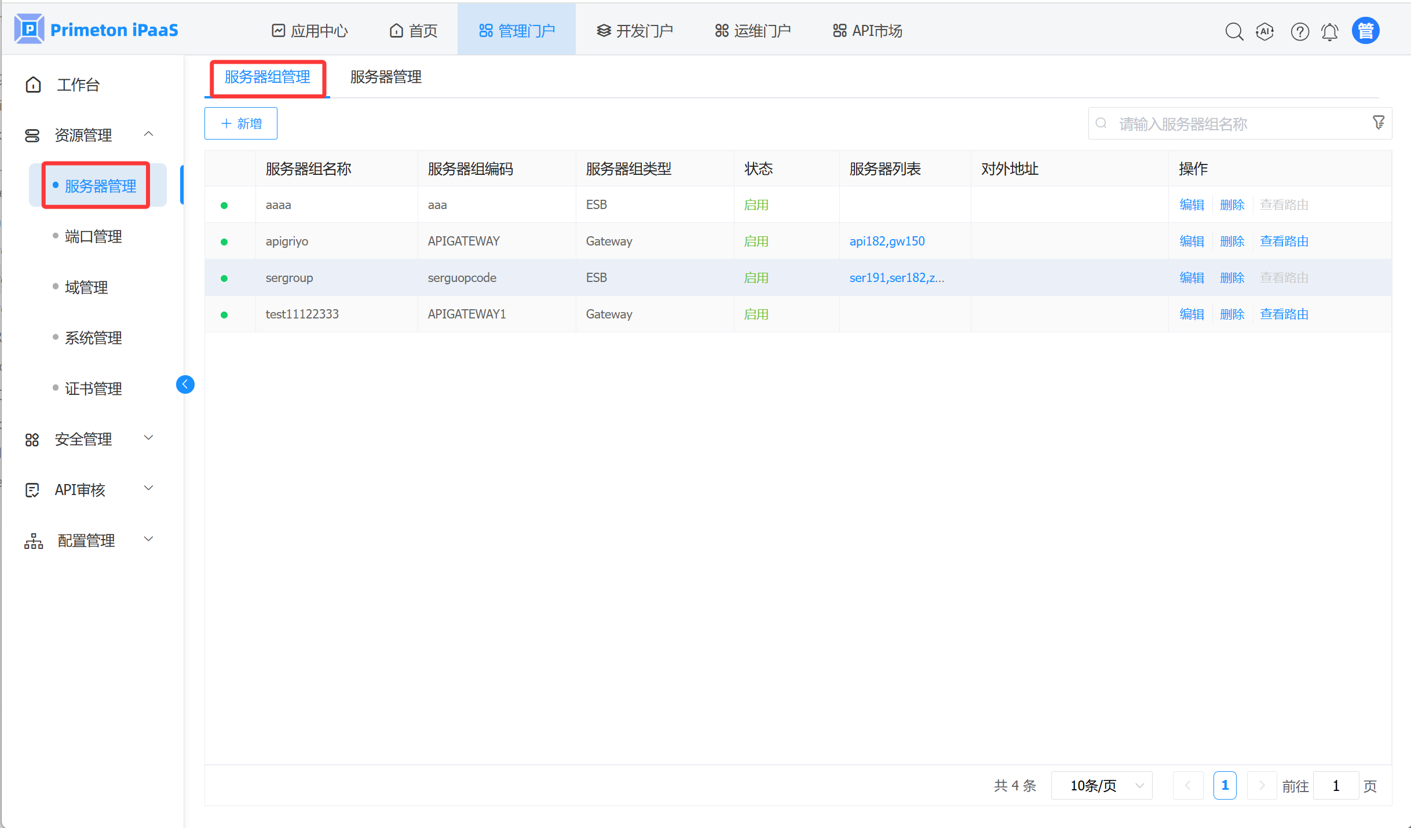Click the filter funnel icon
This screenshot has width=1411, height=828.
coord(1378,122)
